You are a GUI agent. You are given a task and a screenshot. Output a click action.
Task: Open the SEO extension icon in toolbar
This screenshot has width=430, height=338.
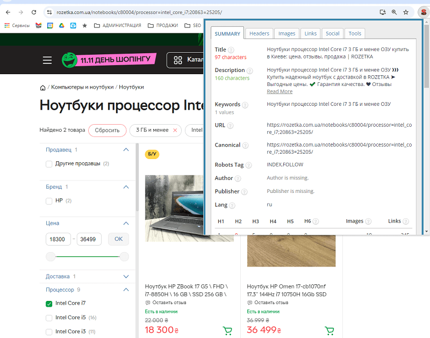pyautogui.click(x=424, y=12)
